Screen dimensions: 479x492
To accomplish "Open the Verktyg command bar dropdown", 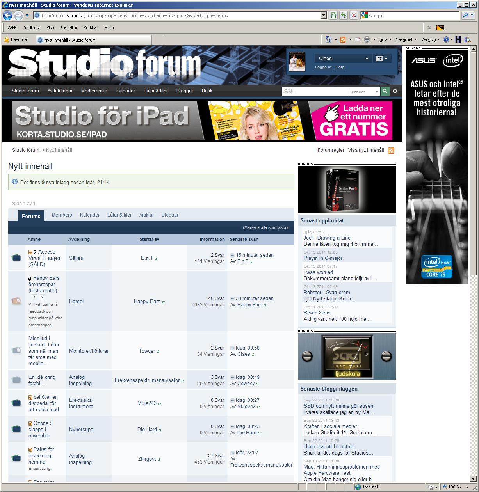I will pos(430,39).
